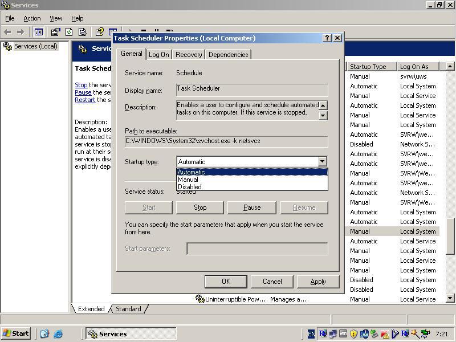Sort by the Log On As column header
This screenshot has width=456, height=342.
click(x=418, y=67)
